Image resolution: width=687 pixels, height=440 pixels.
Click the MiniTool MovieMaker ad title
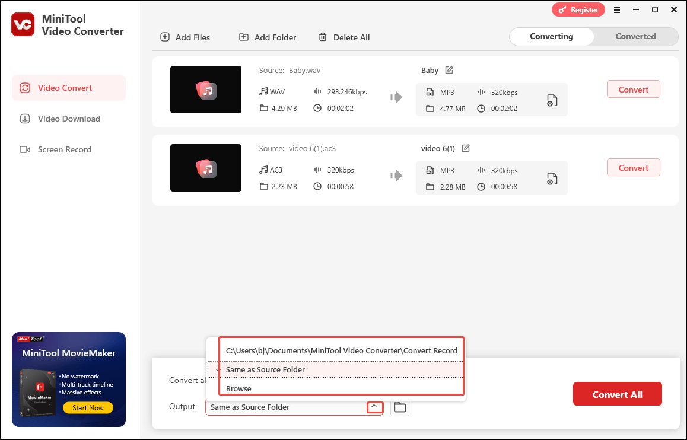click(69, 353)
